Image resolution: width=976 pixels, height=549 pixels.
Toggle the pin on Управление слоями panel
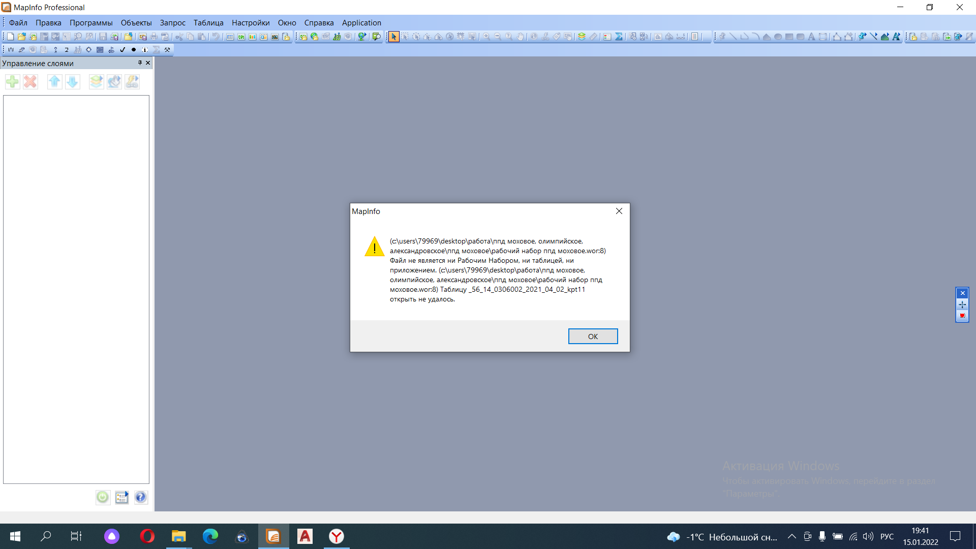click(140, 63)
